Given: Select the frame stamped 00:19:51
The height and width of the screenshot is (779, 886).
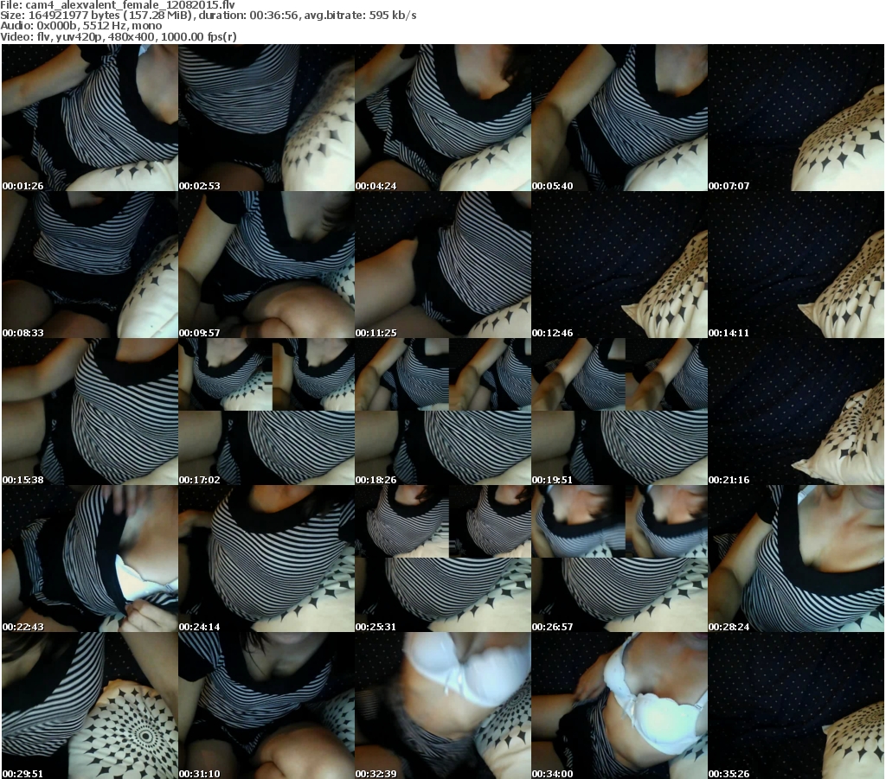Looking at the screenshot, I should point(620,412).
